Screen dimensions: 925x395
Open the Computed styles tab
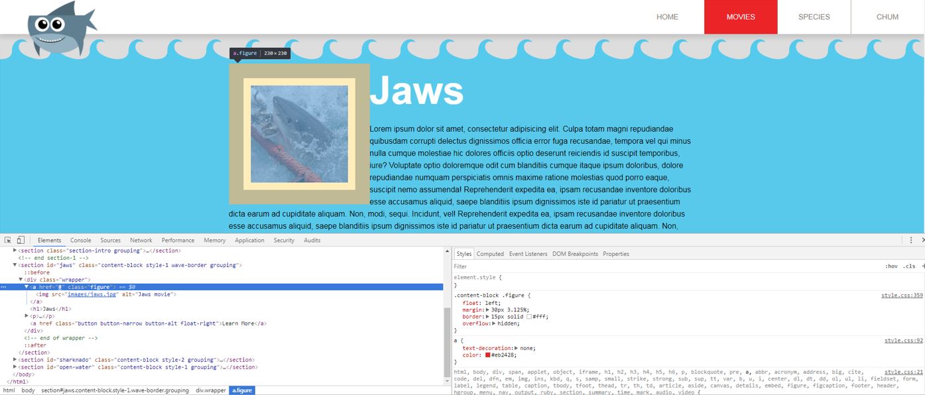coord(490,254)
